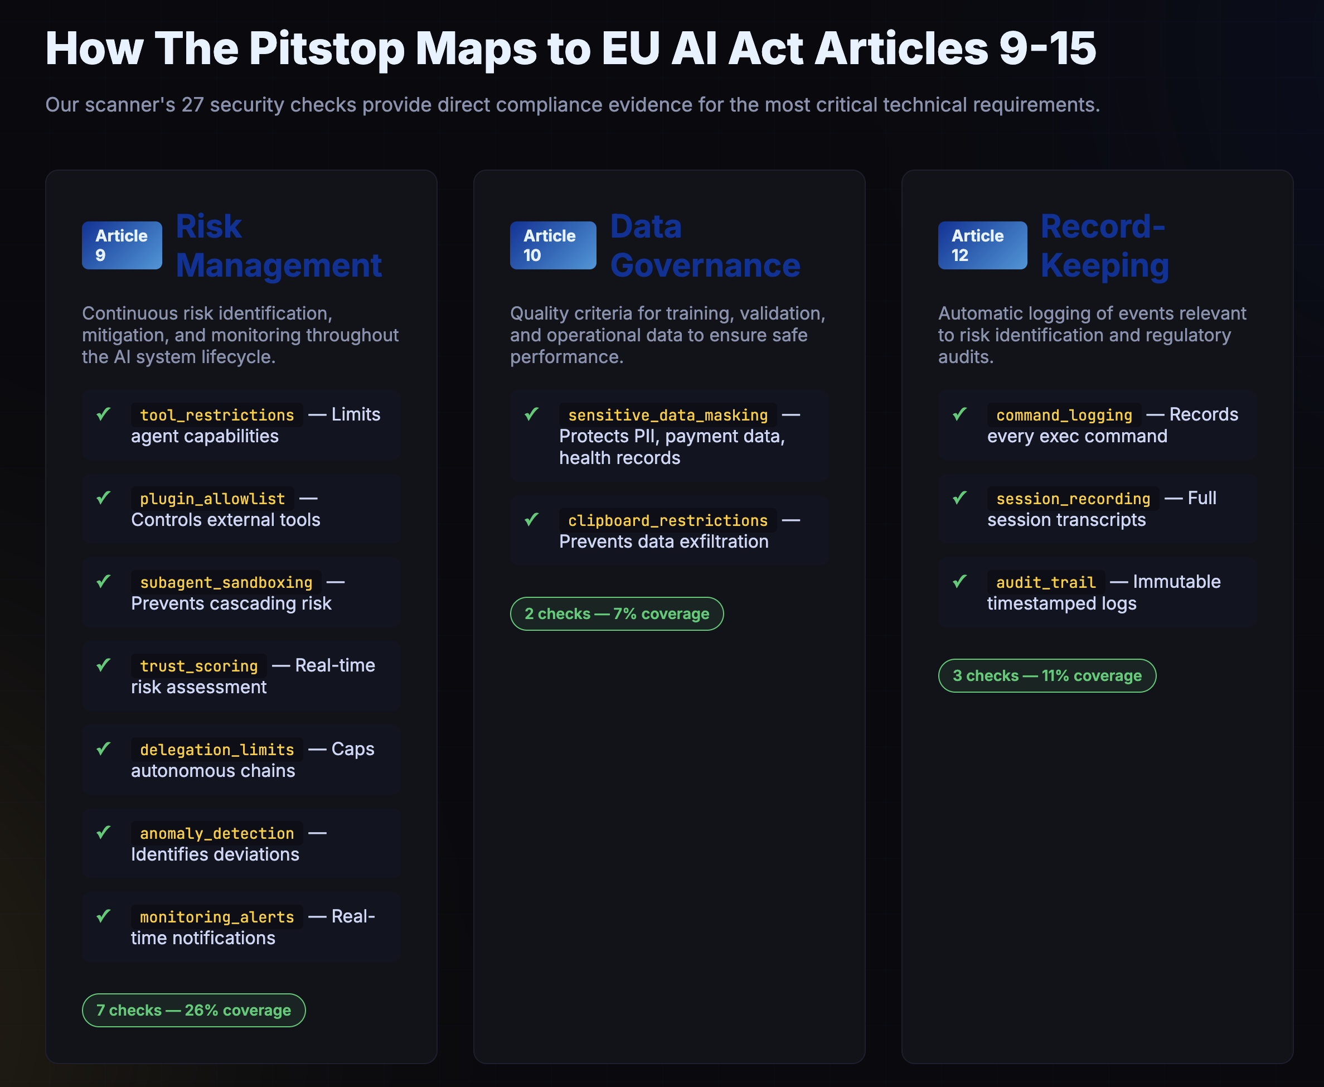Viewport: 1324px width, 1087px height.
Task: Click 'Prevents cascading risk' text
Action: 231,603
